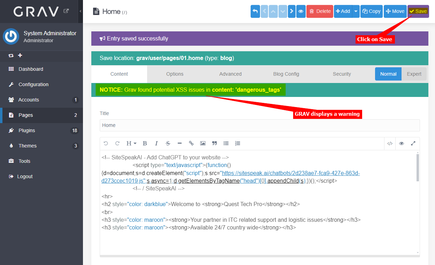Open the Dashboard menu item

[x=41, y=69]
